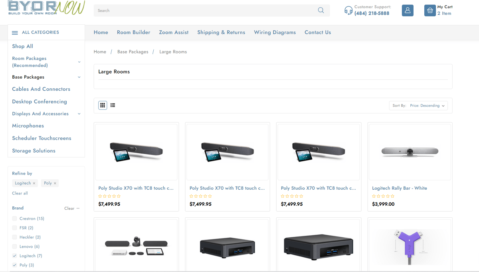Click the customer support headset icon
The height and width of the screenshot is (272, 479).
(348, 10)
